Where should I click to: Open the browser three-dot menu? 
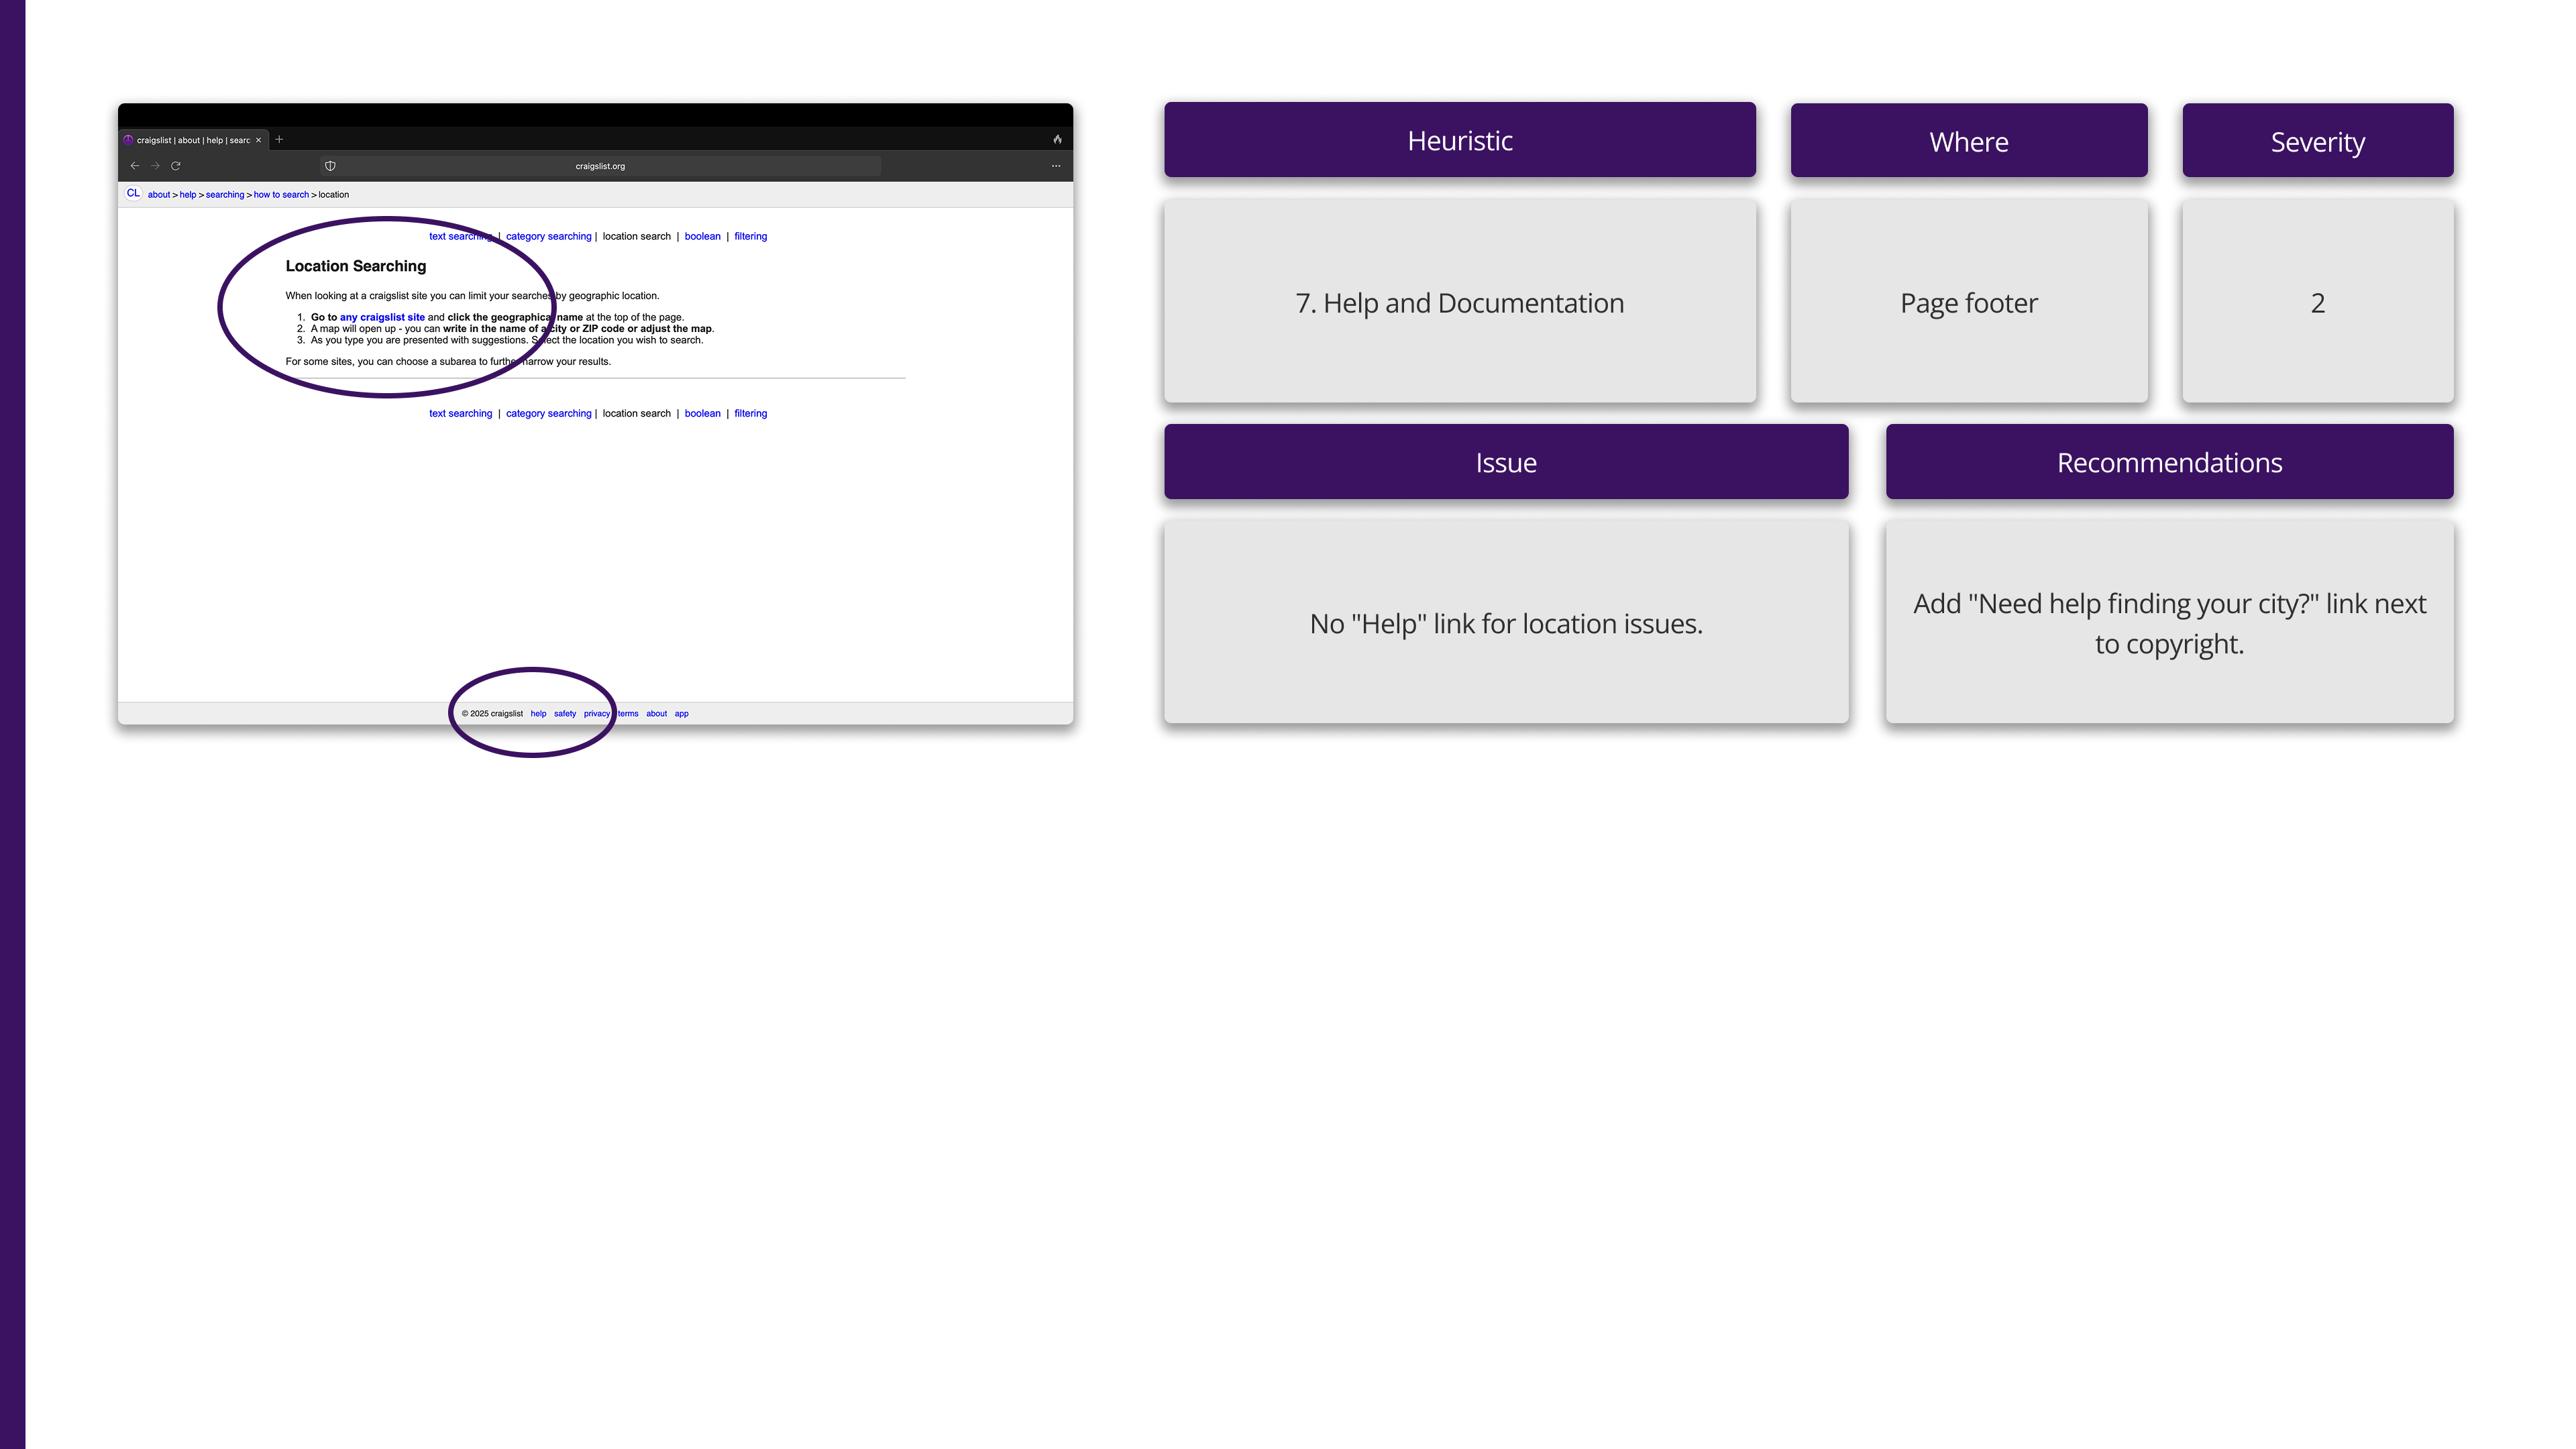click(x=1055, y=166)
